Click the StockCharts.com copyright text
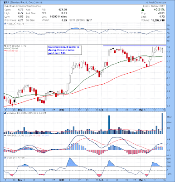This screenshot has height=182, width=175. [x=156, y=3]
